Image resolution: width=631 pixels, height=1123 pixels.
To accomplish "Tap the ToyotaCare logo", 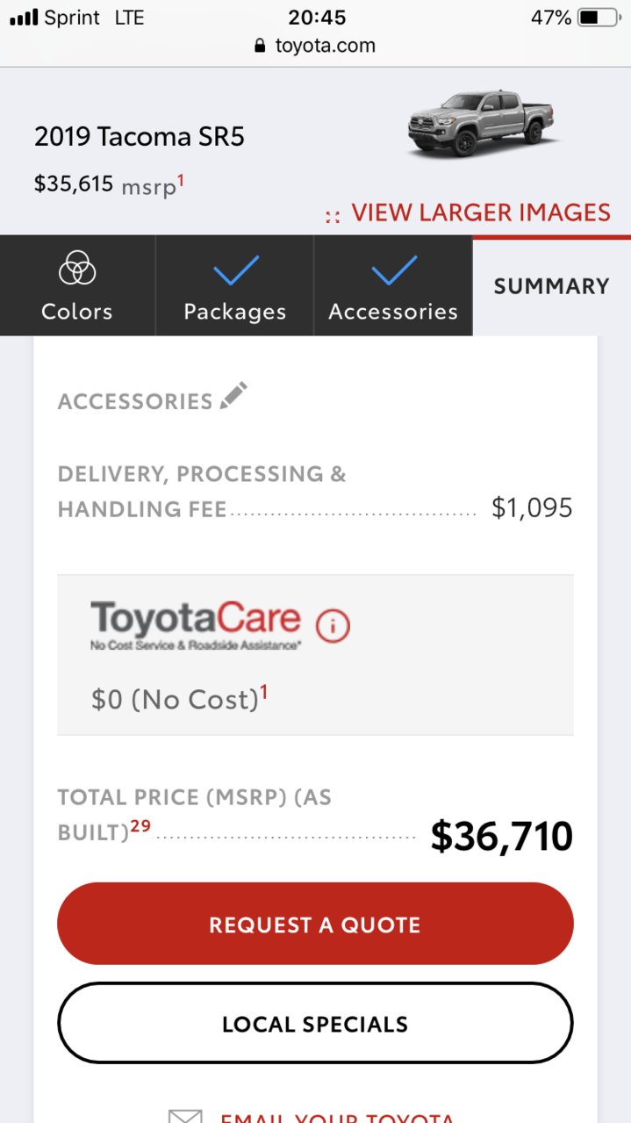I will (x=196, y=625).
